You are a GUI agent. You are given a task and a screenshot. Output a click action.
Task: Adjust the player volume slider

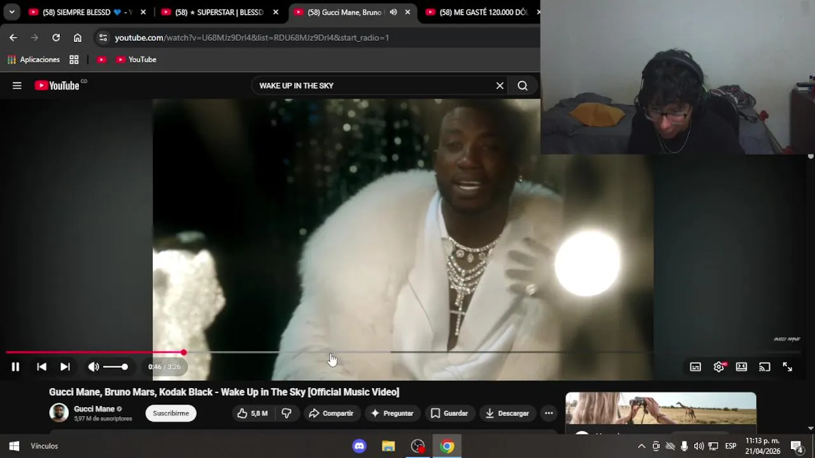(115, 367)
